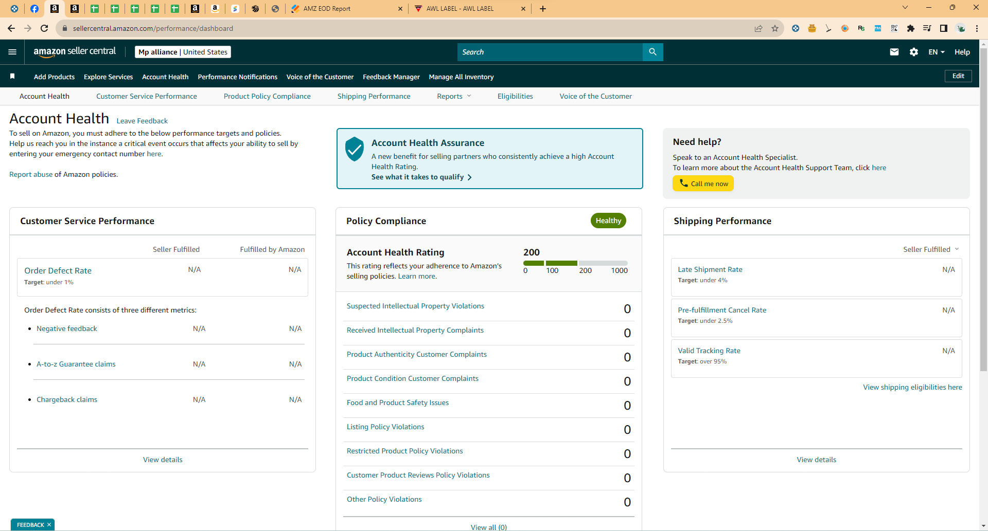988x531 pixels.
Task: Expand the tab search chevron in the title bar
Action: (905, 7)
